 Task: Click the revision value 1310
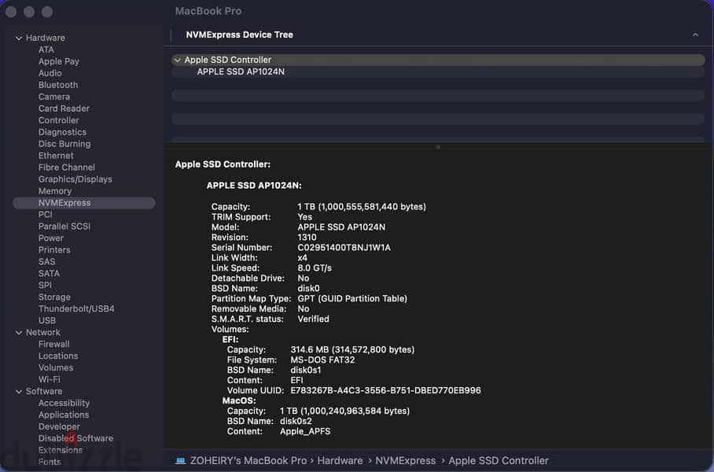click(x=307, y=238)
